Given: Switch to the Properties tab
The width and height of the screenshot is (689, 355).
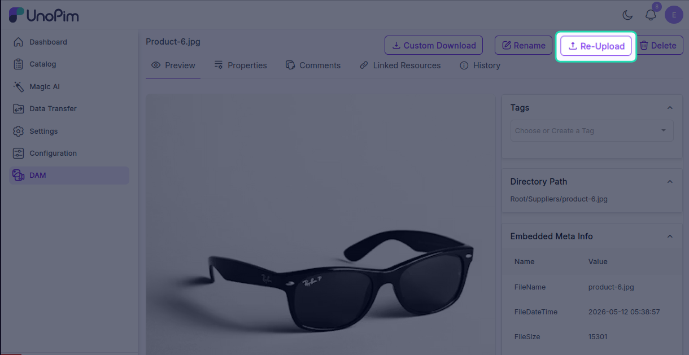Looking at the screenshot, I should (x=241, y=65).
